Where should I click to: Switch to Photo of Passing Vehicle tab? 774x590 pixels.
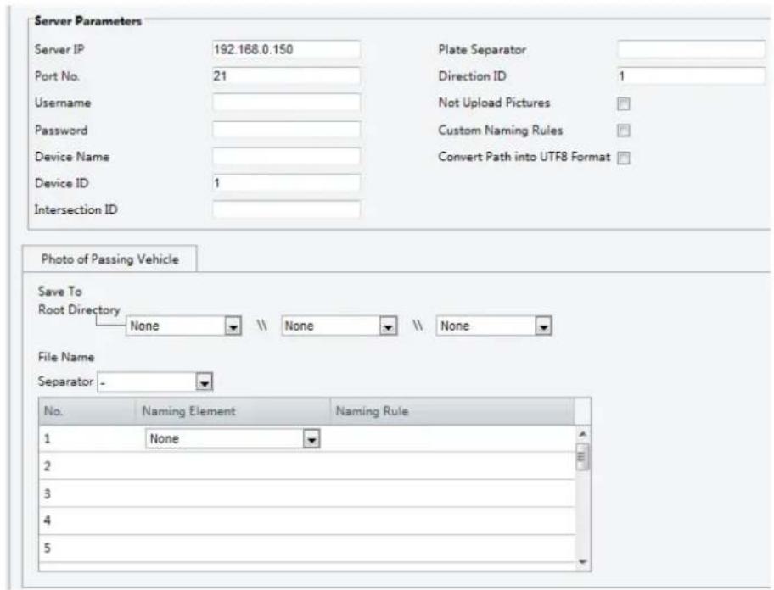click(109, 259)
